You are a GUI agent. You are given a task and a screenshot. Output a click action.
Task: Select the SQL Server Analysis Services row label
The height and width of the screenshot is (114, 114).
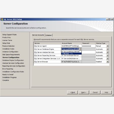[x=44, y=52]
